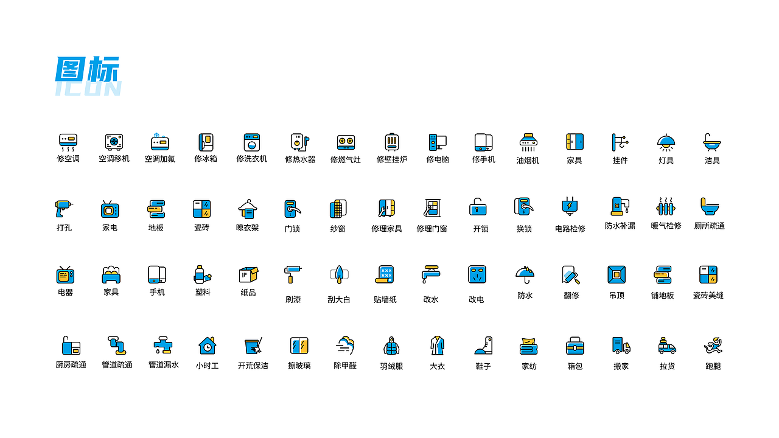Select the 修理家具 furniture repair icon
This screenshot has height=438, width=779.
[x=387, y=209]
